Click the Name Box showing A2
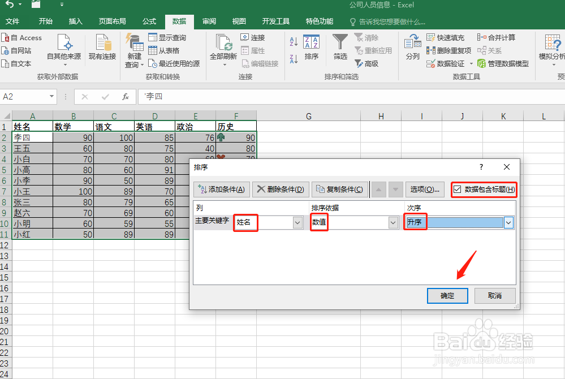This screenshot has width=565, height=379. 24,97
